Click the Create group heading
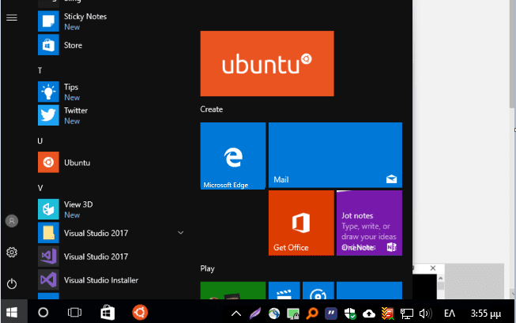The width and height of the screenshot is (516, 323). (211, 109)
